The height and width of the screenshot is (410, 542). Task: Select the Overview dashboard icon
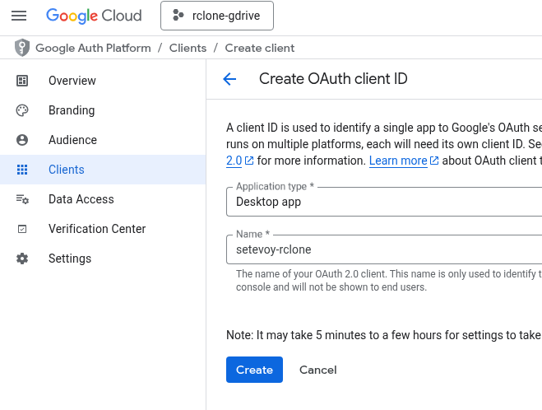22,81
